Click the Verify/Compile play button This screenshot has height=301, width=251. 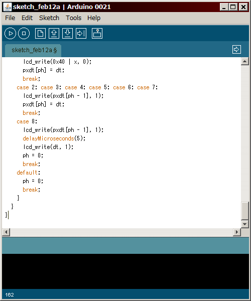click(10, 34)
